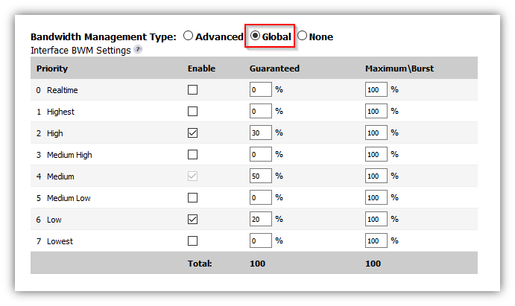The image size is (515, 306).
Task: Enable the Realtime priority checkbox
Action: click(192, 89)
